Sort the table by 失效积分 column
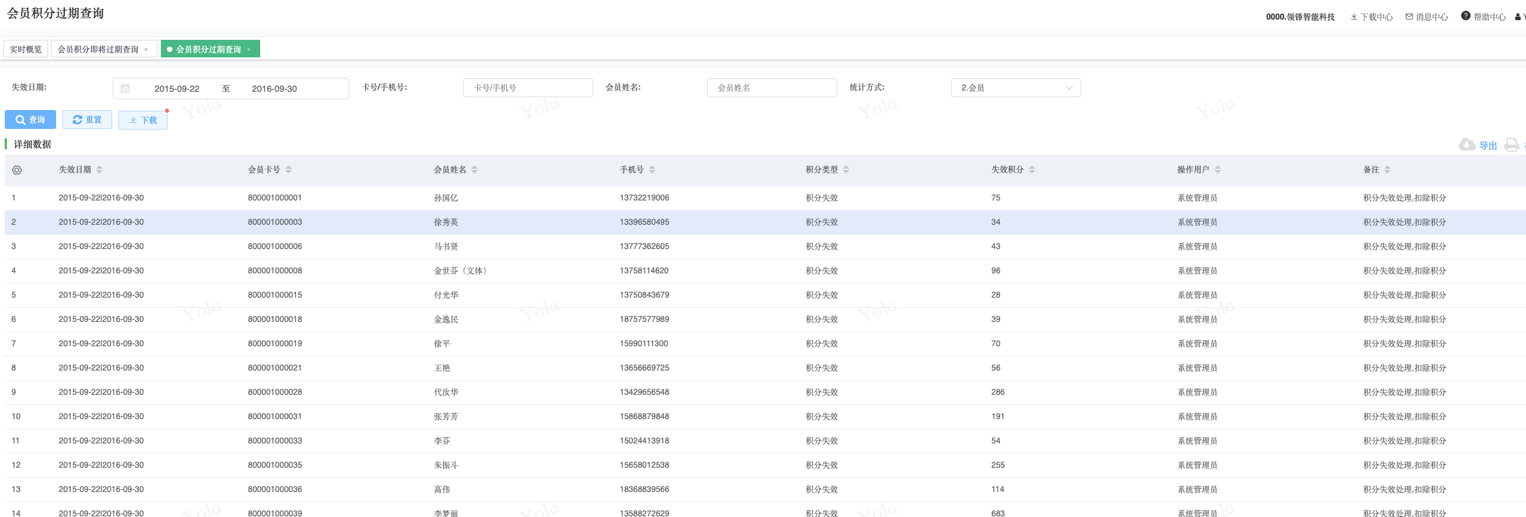The image size is (1526, 517). click(x=1032, y=170)
